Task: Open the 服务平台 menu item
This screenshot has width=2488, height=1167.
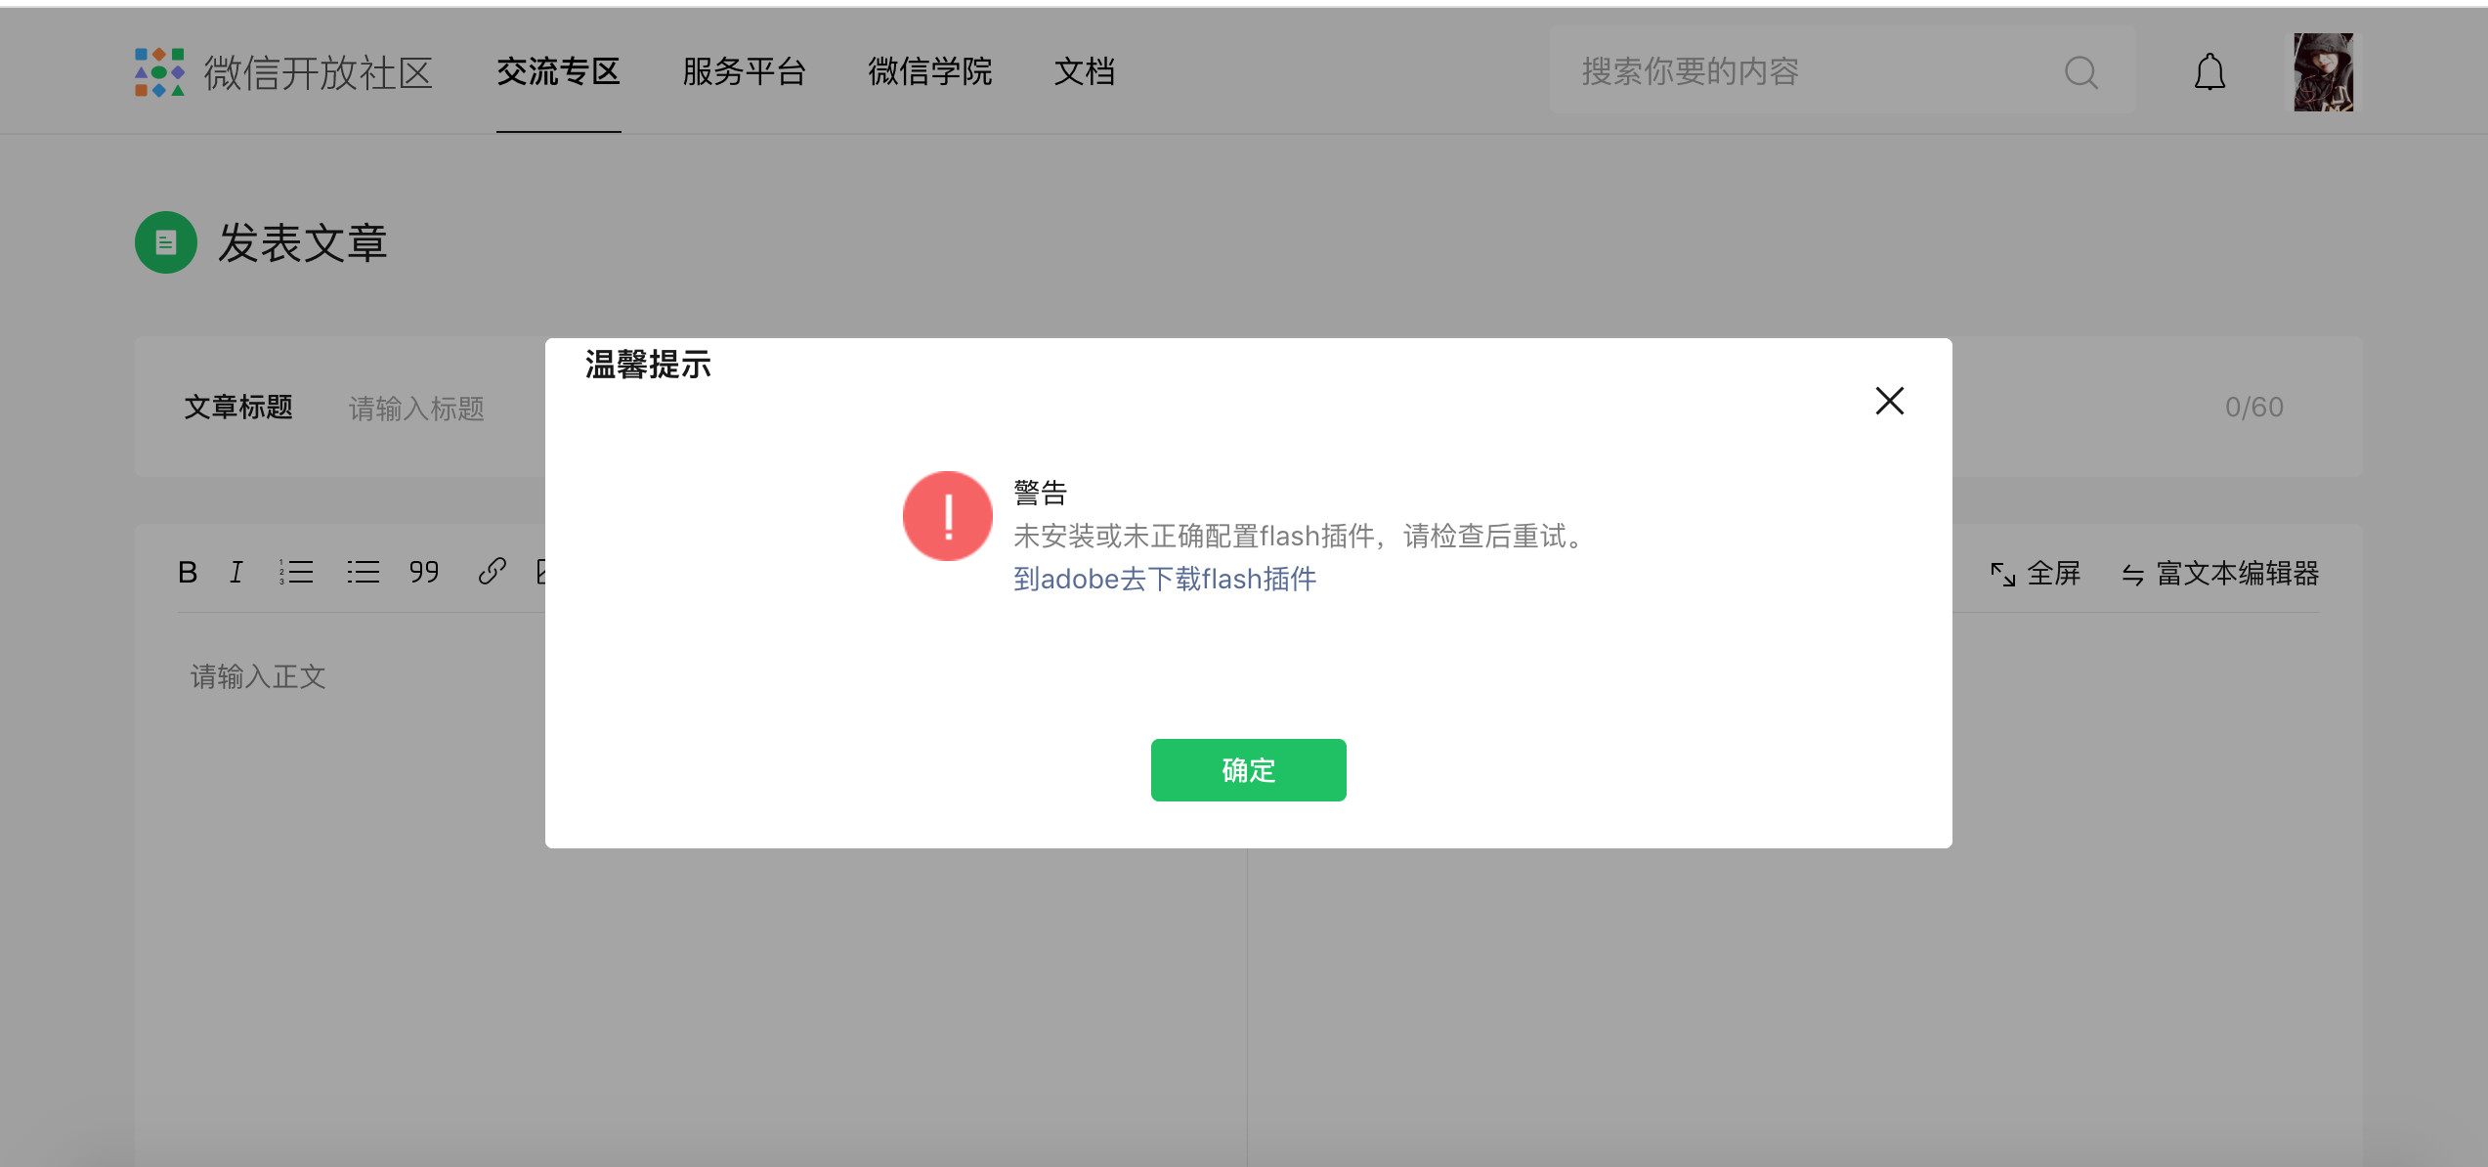Action: (x=744, y=72)
